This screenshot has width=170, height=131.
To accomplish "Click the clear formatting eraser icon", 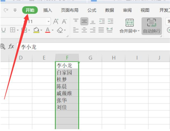I will [x=60, y=30].
